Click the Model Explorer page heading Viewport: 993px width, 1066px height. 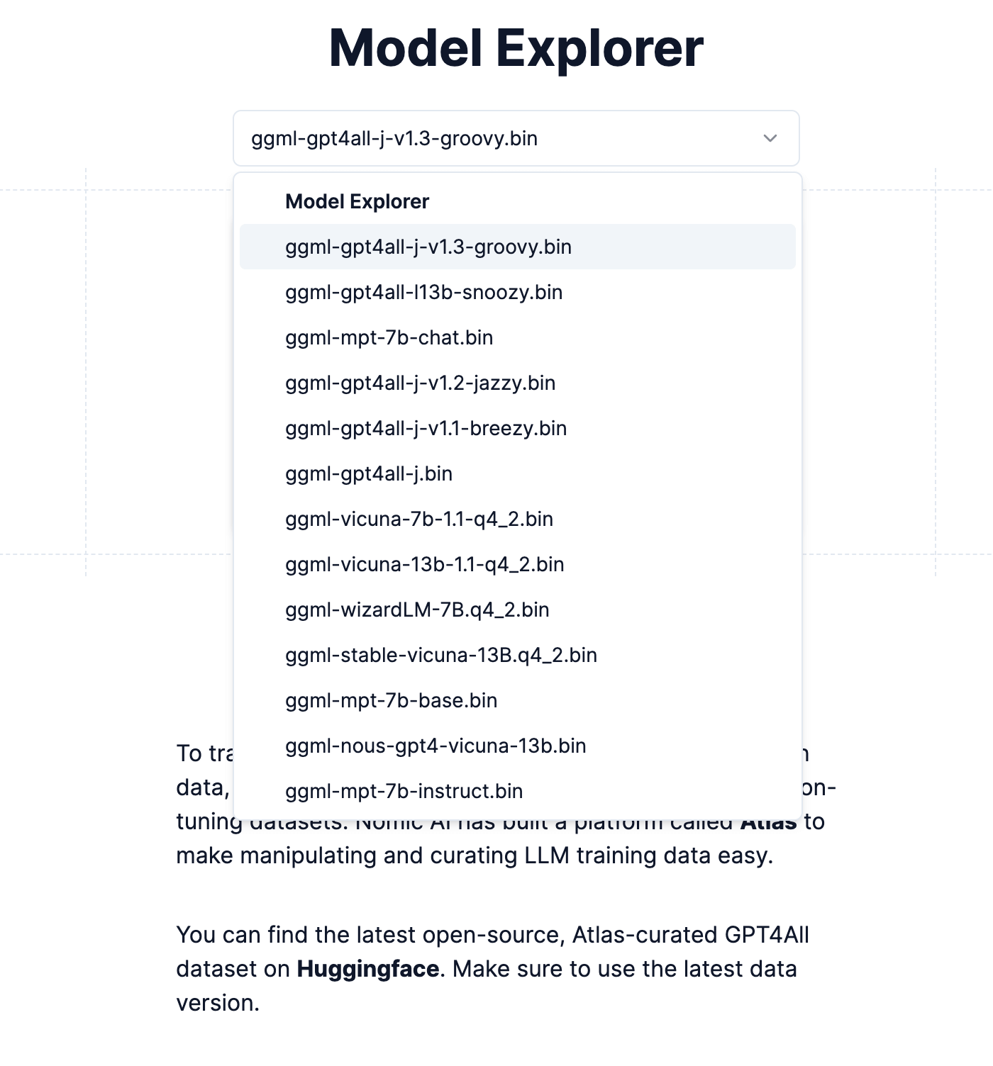click(515, 47)
